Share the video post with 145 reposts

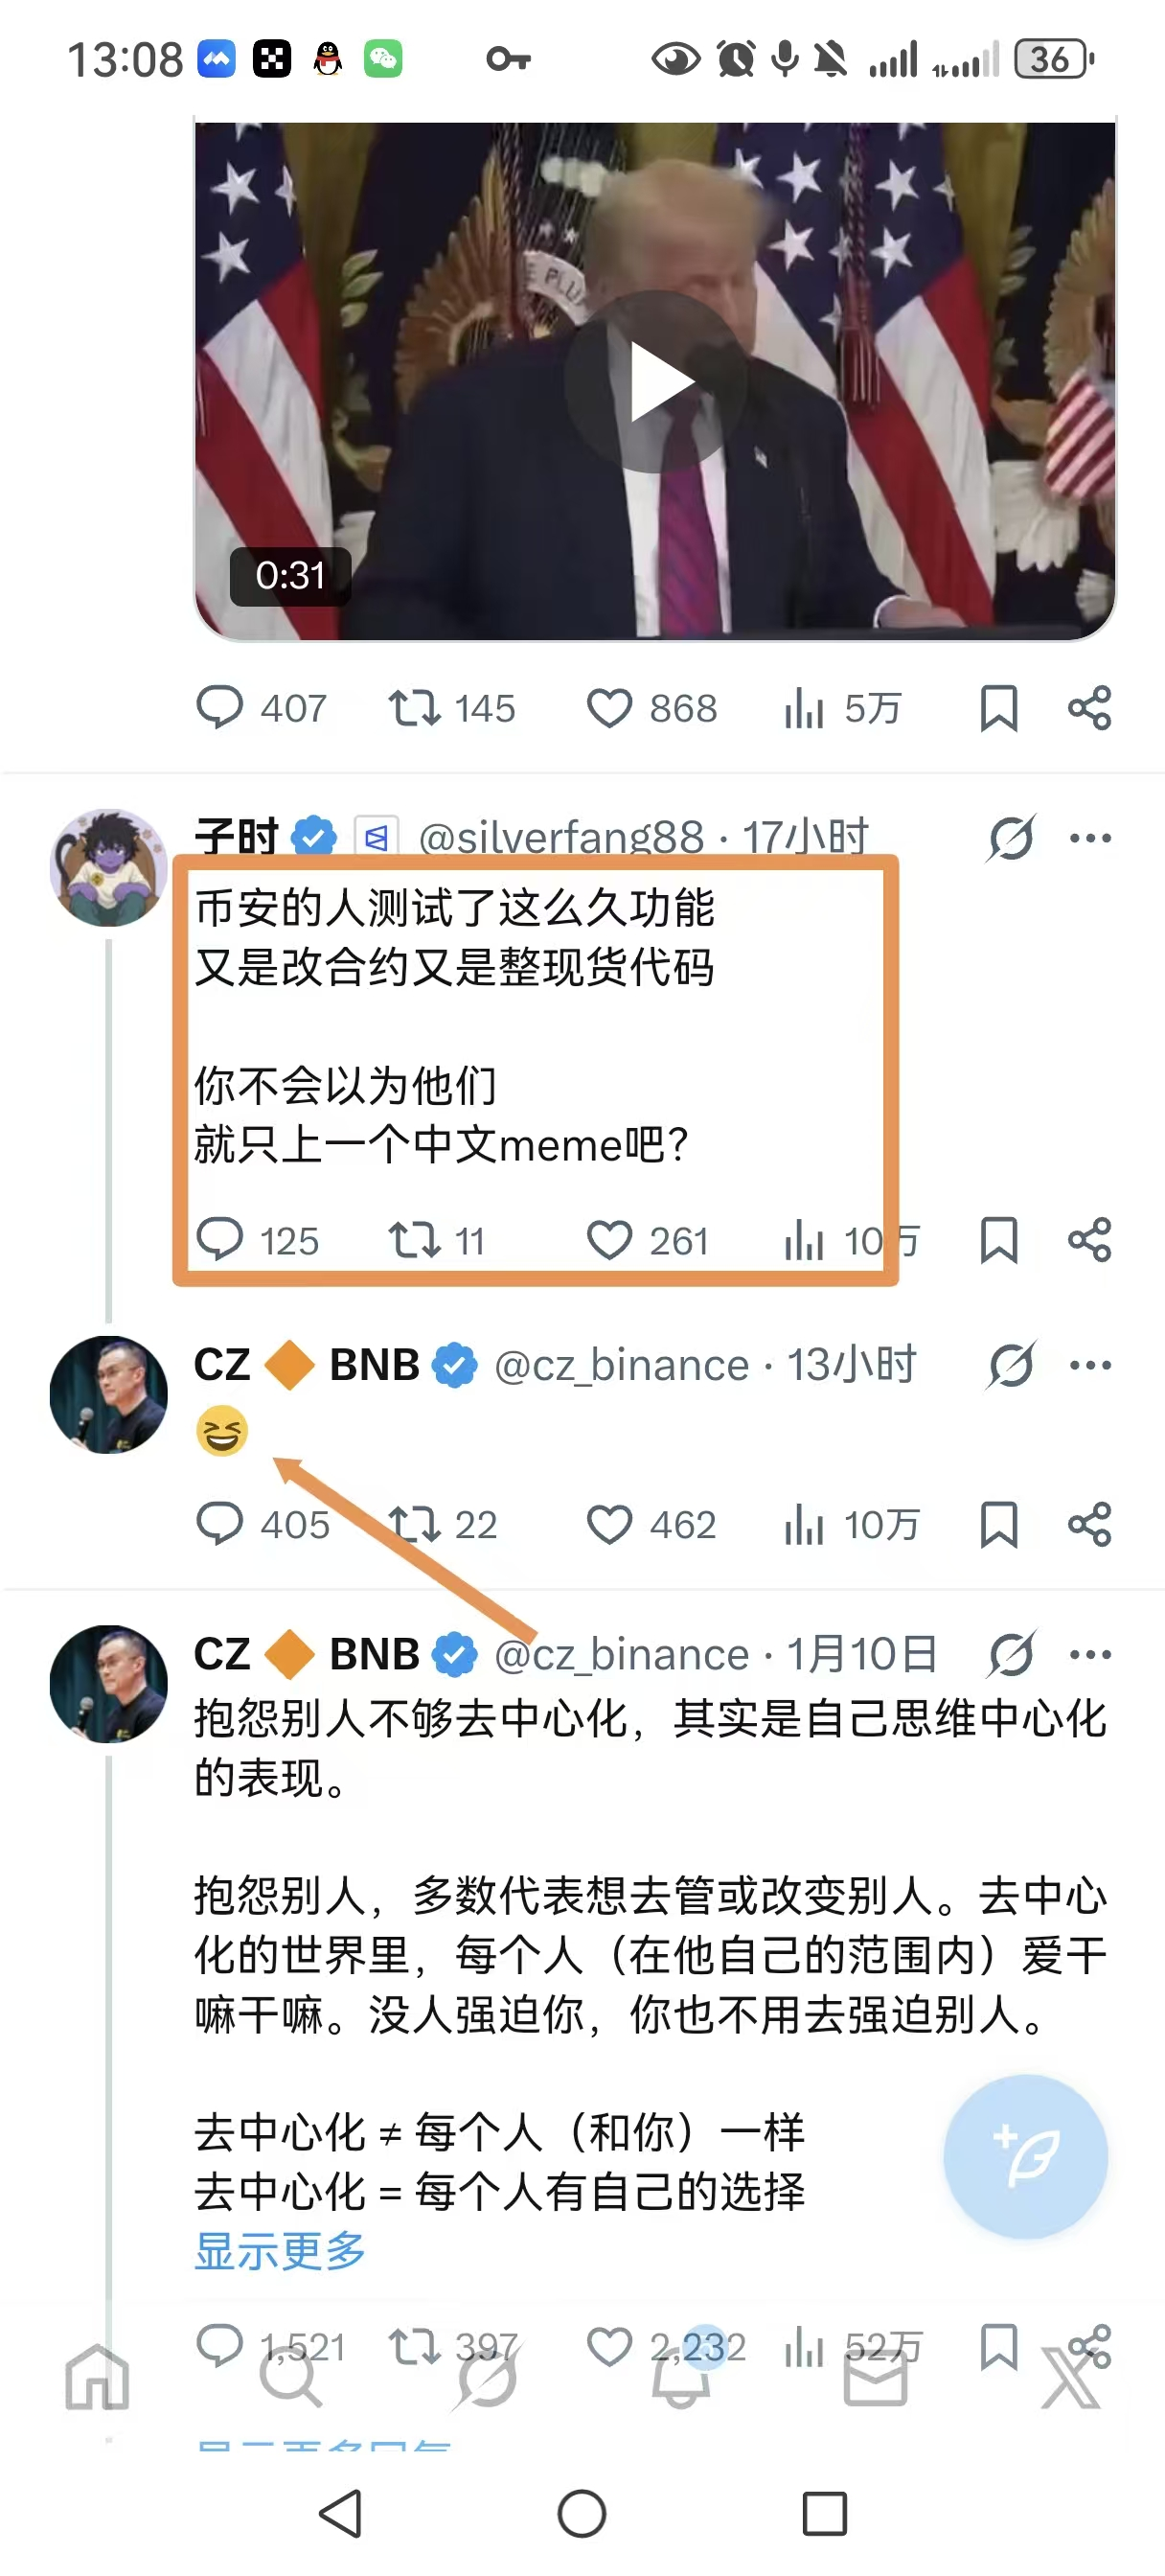point(1089,709)
